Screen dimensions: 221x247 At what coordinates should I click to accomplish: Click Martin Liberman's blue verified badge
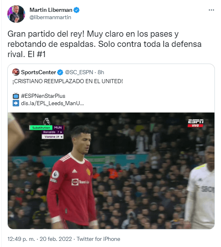(77, 10)
